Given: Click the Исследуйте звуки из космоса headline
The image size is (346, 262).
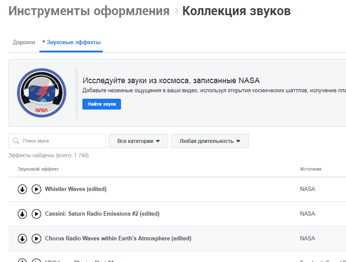Looking at the screenshot, I should [x=171, y=81].
